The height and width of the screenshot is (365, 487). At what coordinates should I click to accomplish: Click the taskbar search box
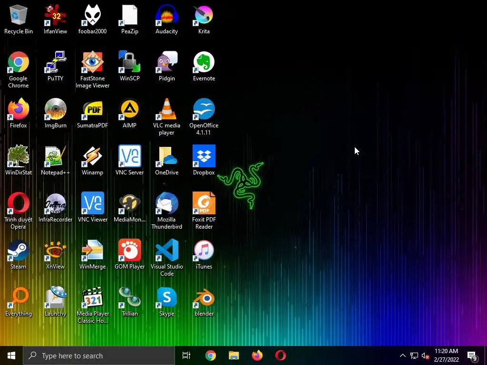pyautogui.click(x=99, y=355)
